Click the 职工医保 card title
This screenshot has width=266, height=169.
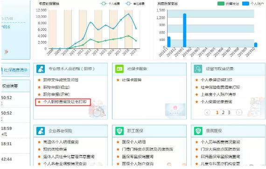[135, 131]
